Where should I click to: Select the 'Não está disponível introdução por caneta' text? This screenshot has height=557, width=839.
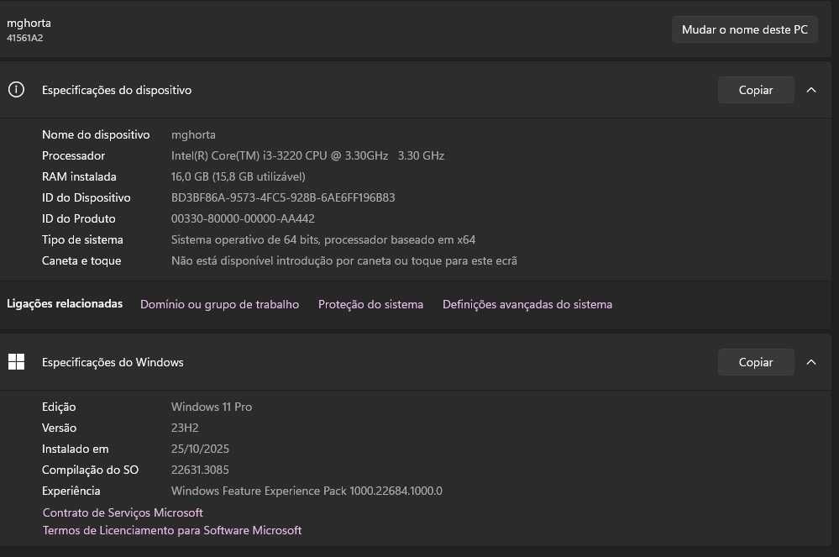pyautogui.click(x=344, y=260)
